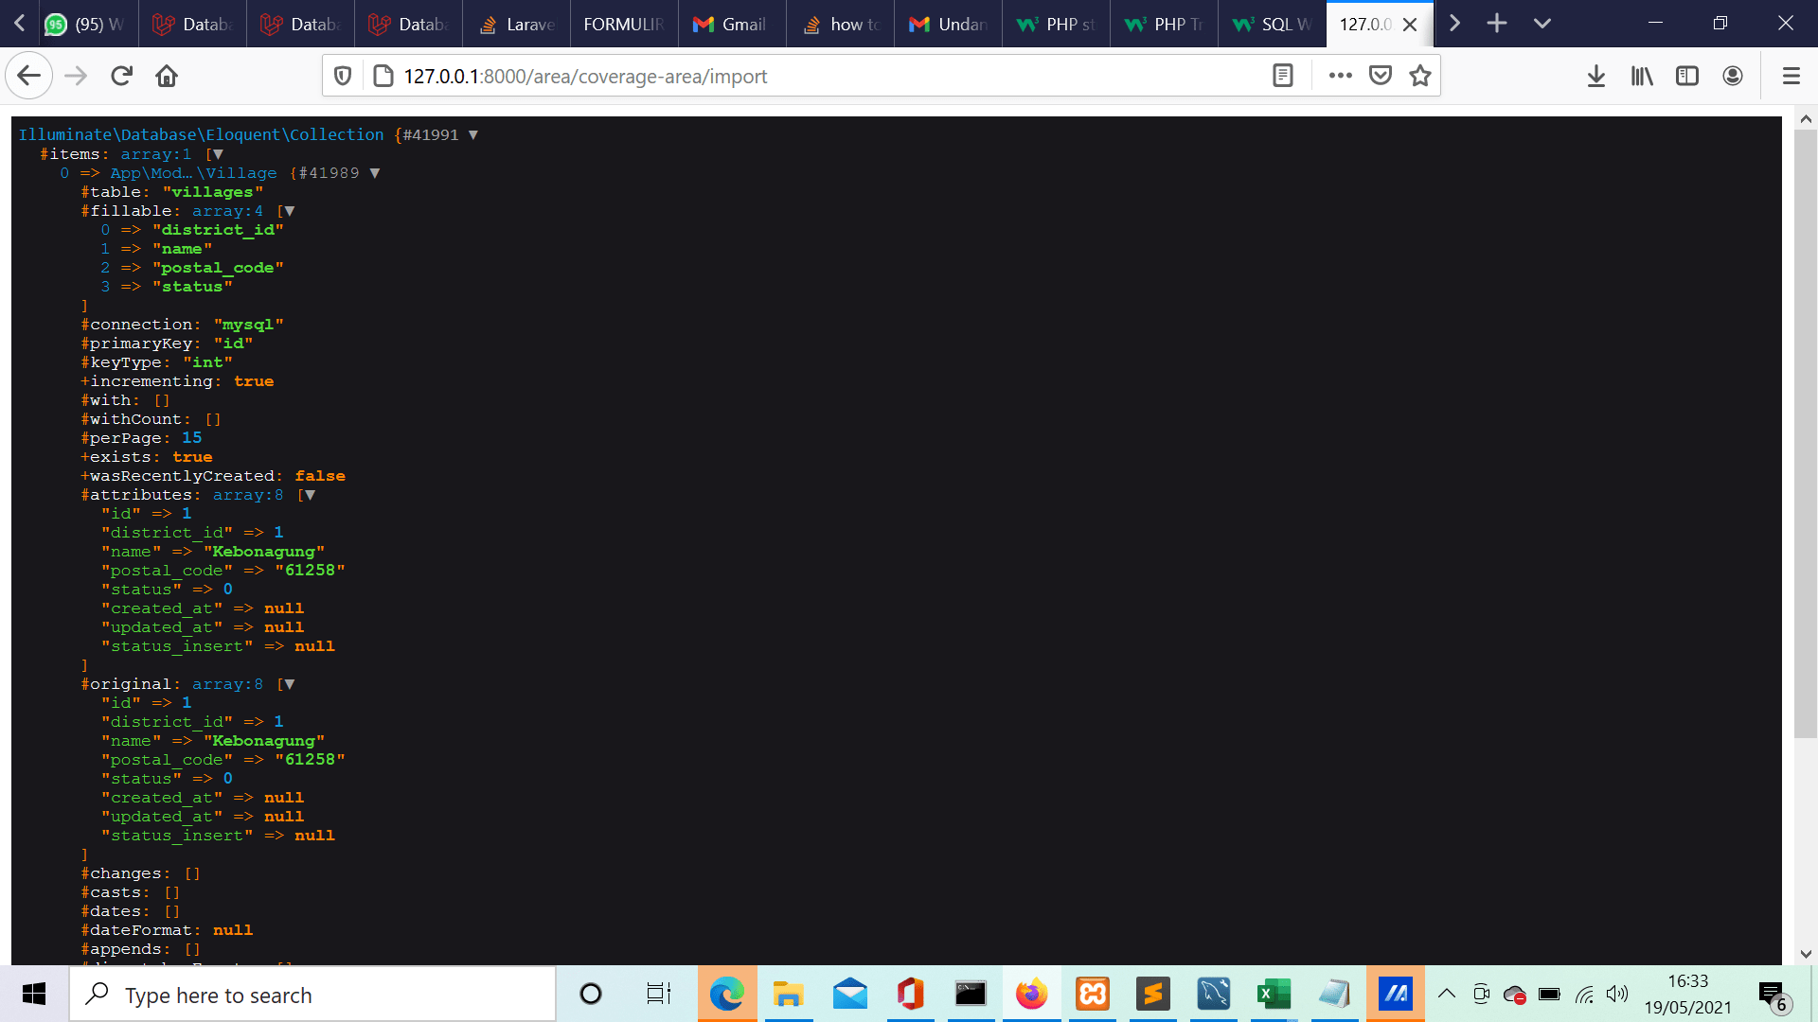Click the home button
The width and height of the screenshot is (1818, 1022).
click(167, 76)
